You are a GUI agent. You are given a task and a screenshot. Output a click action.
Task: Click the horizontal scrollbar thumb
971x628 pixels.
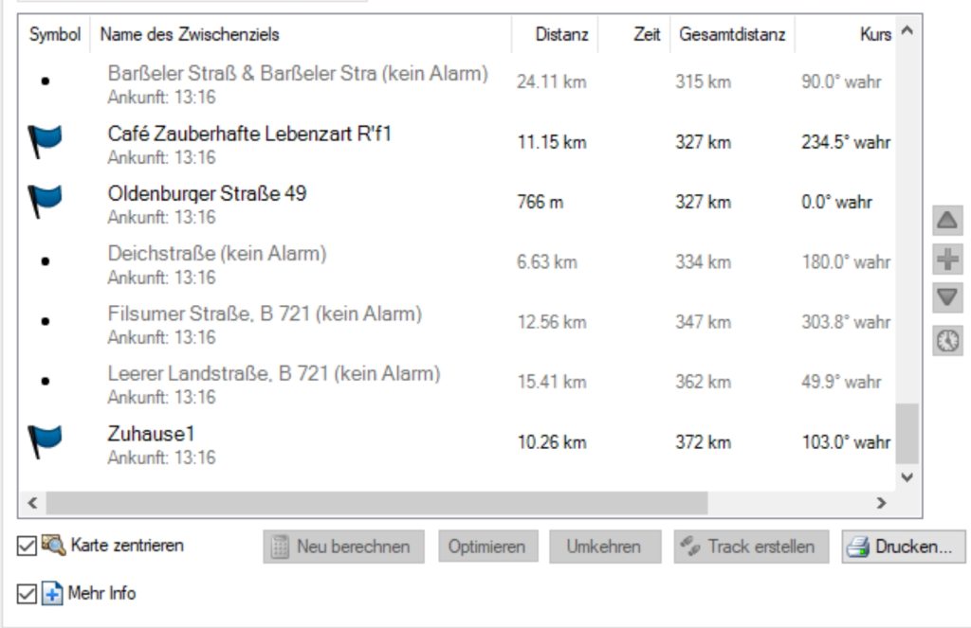pyautogui.click(x=376, y=502)
